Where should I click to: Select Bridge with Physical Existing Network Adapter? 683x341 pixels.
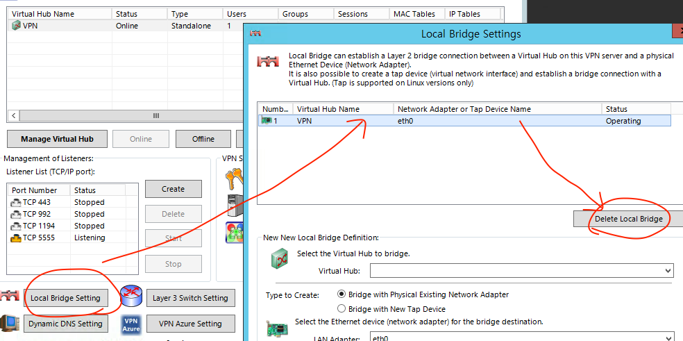(342, 294)
